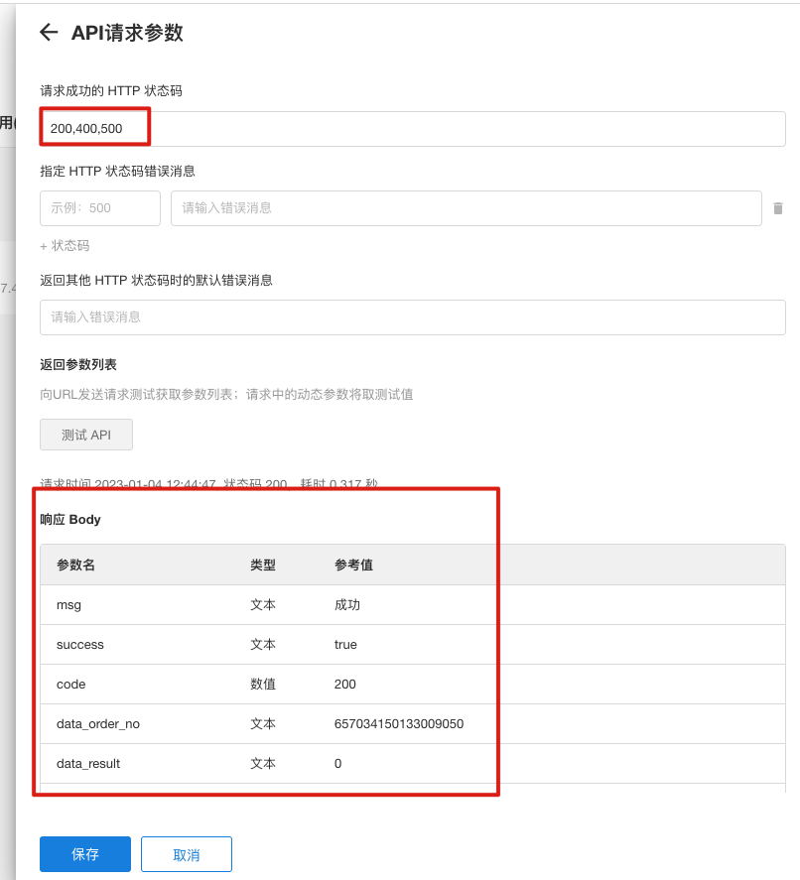
Task: Select the data_result parameter name
Action: point(88,763)
